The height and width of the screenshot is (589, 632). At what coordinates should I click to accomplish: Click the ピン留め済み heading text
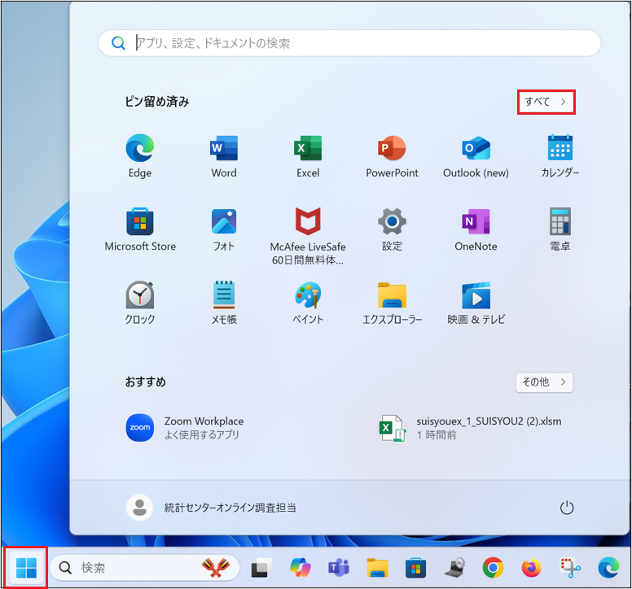click(157, 102)
